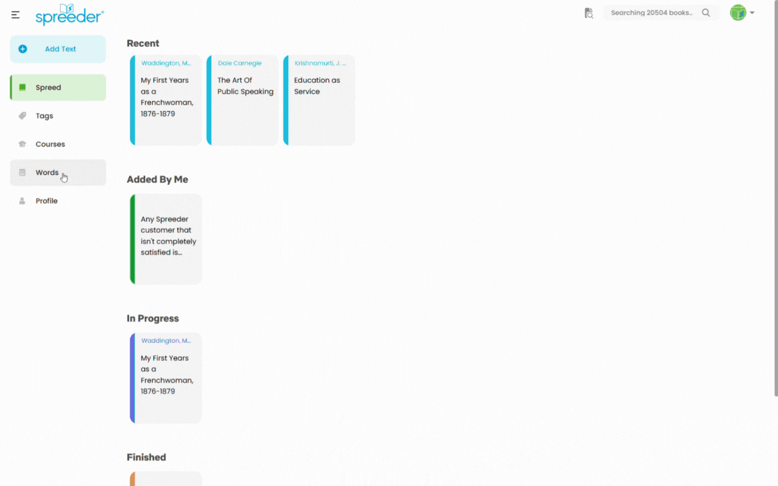Image resolution: width=778 pixels, height=486 pixels.
Task: Click the person icon beside Profile
Action: pos(22,201)
